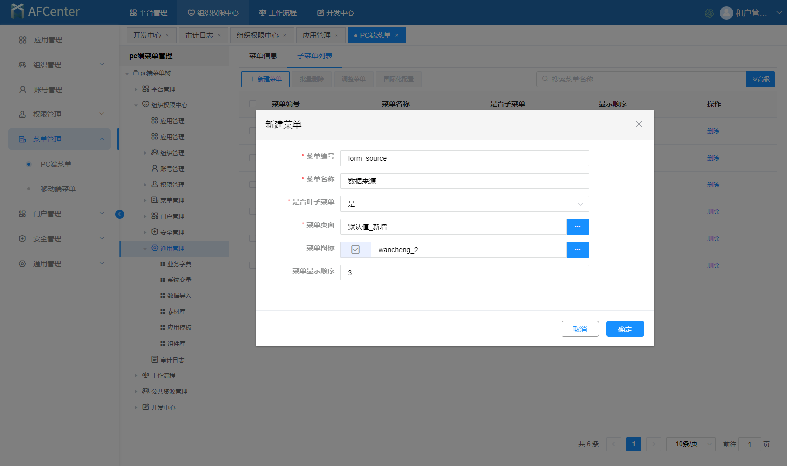
Task: Click the 菜单显示顺序 input field
Action: point(464,273)
